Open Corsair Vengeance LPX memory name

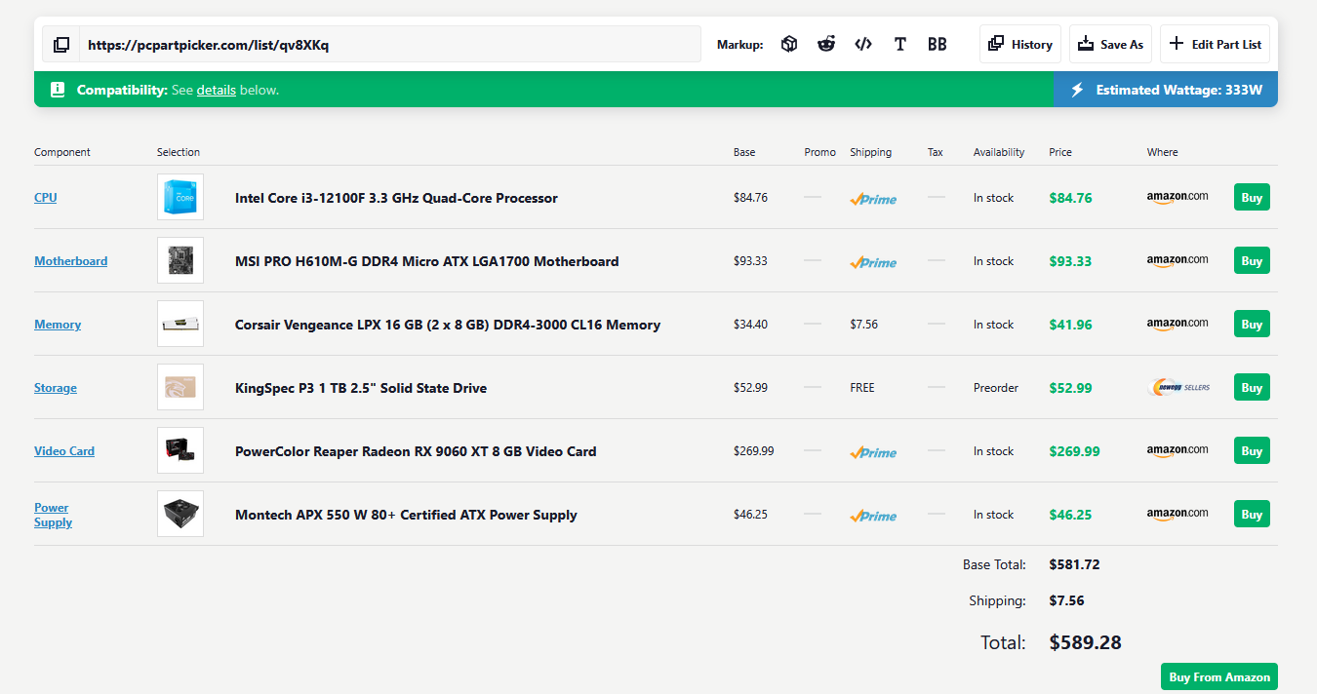tap(448, 325)
